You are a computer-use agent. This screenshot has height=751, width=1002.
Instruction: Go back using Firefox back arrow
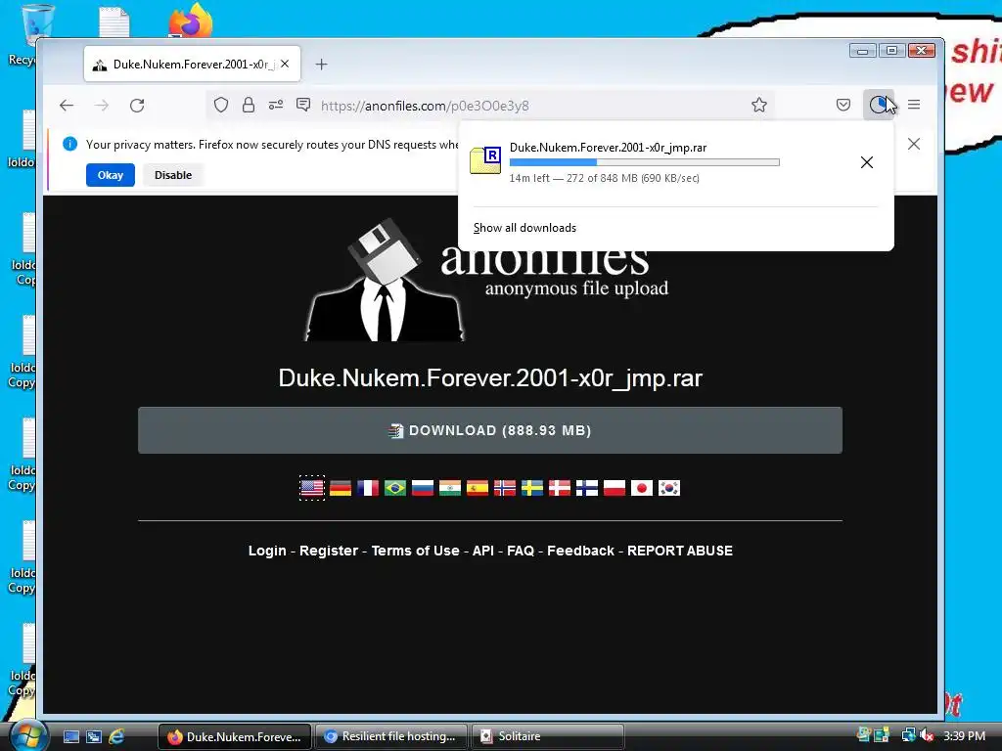67,106
